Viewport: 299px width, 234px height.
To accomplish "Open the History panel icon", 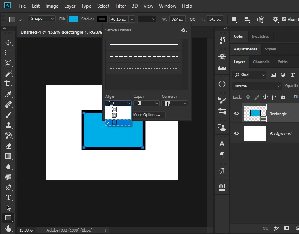I will coord(222,40).
